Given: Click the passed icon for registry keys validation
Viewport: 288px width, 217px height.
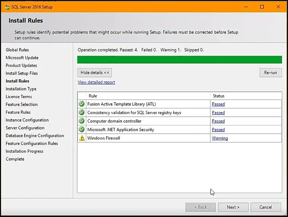Looking at the screenshot, I should (x=82, y=113).
